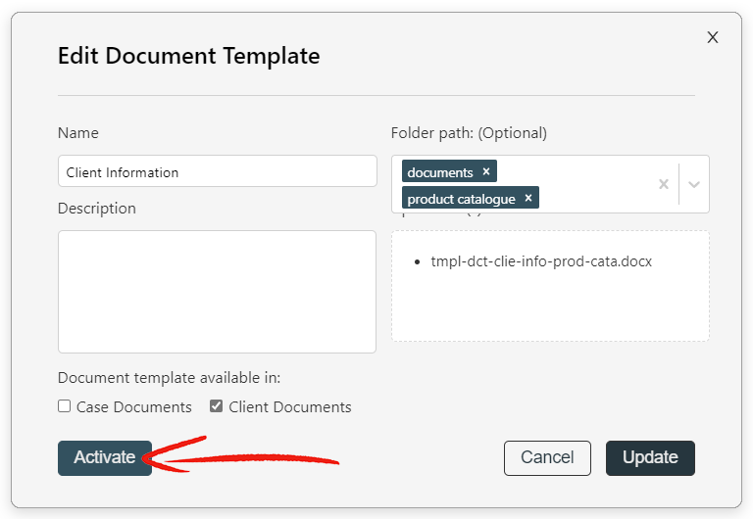753x519 pixels.
Task: Cancel editing the template
Action: point(547,458)
